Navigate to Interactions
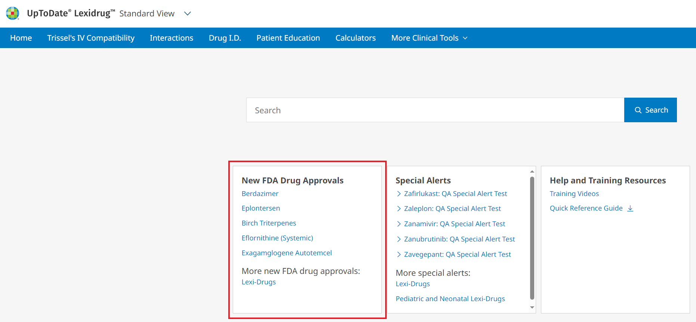 171,38
